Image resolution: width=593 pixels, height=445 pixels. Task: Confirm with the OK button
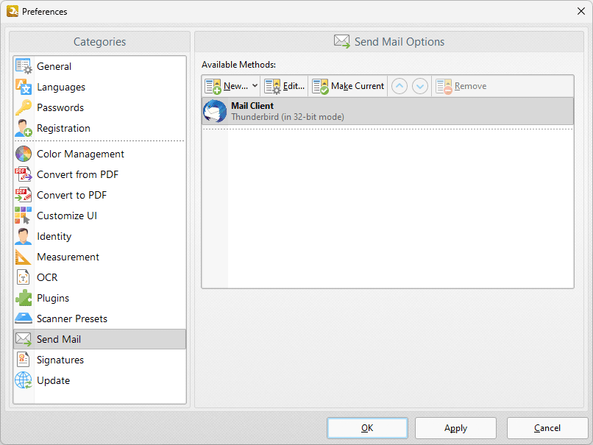click(x=367, y=428)
